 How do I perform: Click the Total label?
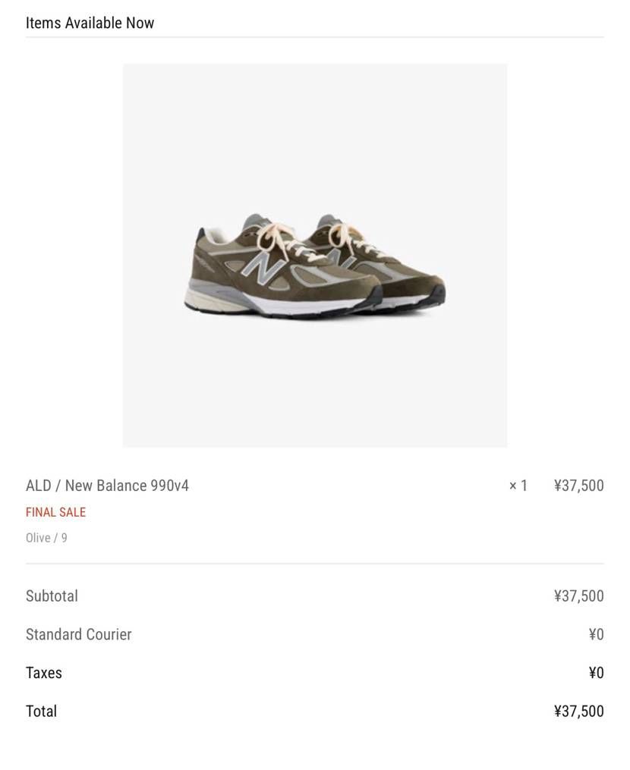[x=41, y=712]
